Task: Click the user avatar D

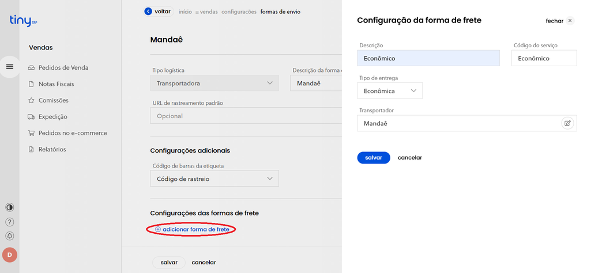Action: 10,254
